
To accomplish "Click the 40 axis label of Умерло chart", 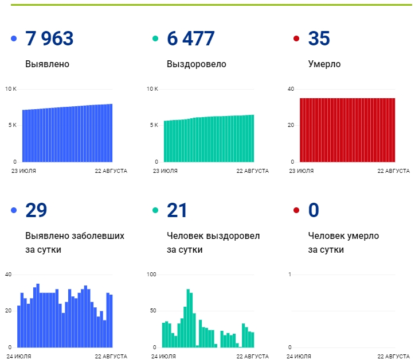I will 291,89.
